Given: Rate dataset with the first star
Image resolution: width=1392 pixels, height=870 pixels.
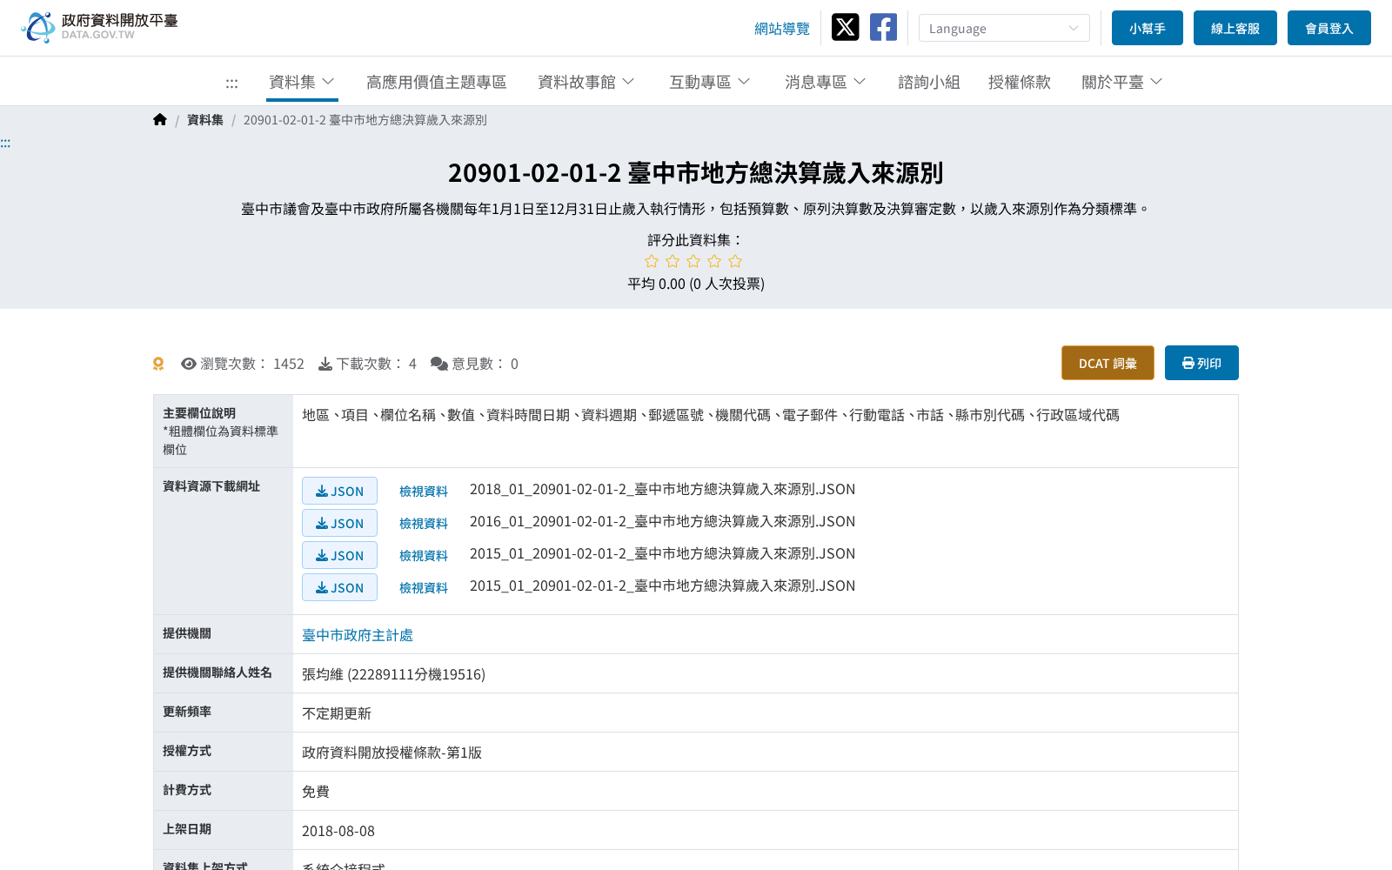Looking at the screenshot, I should point(652,261).
